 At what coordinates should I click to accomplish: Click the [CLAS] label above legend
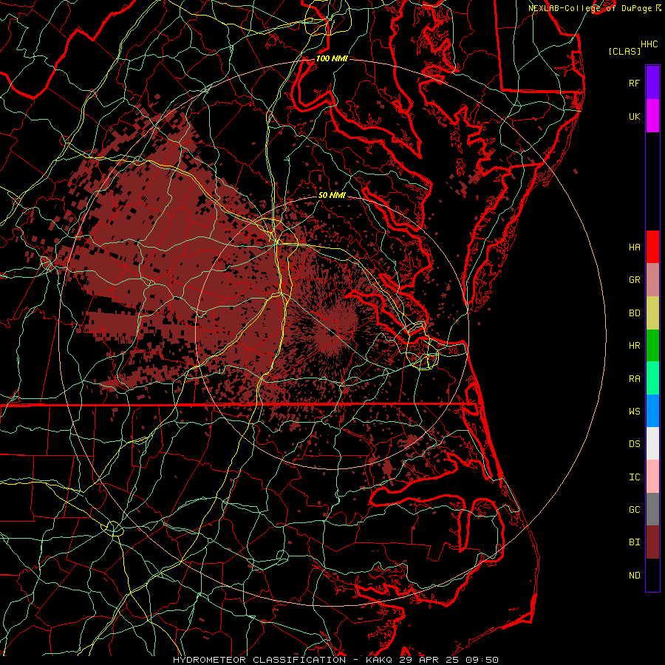[x=624, y=51]
